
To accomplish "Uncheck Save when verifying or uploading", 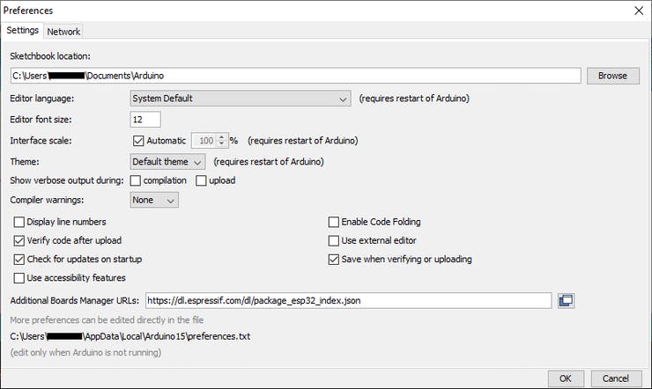I will point(334,260).
